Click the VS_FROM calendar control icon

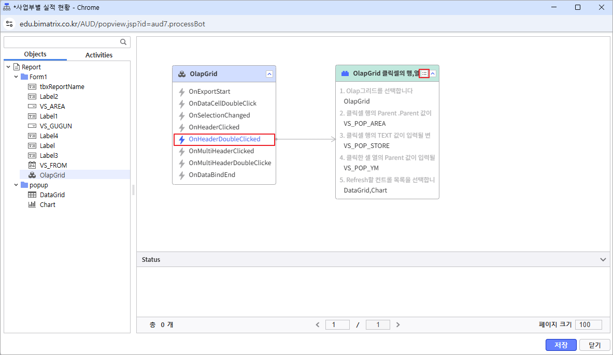[32, 166]
